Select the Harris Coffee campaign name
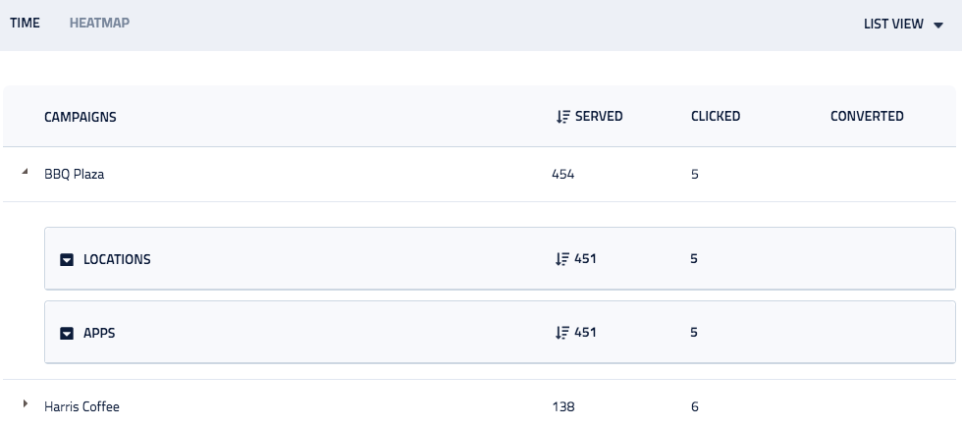The height and width of the screenshot is (427, 962). click(x=81, y=406)
